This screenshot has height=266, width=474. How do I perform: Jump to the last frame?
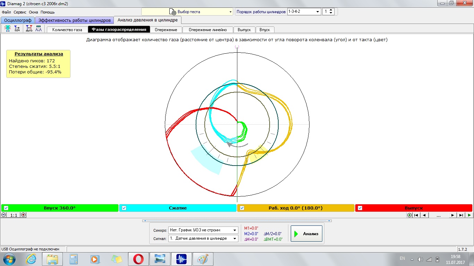tap(461, 215)
